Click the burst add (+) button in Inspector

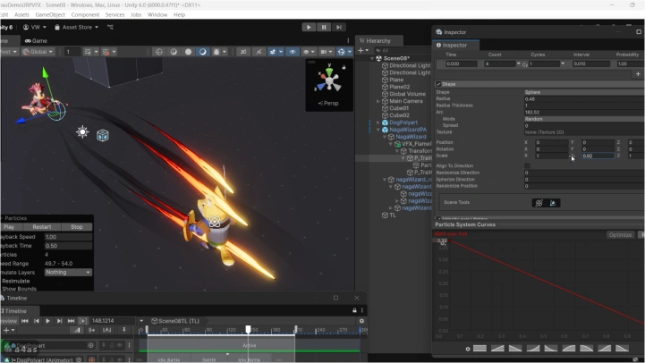tap(638, 74)
